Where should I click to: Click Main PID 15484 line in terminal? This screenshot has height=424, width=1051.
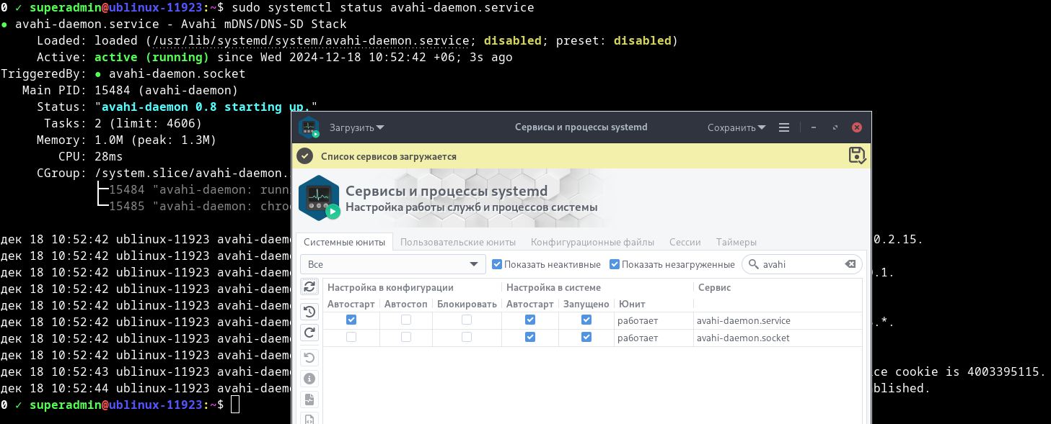pos(130,90)
